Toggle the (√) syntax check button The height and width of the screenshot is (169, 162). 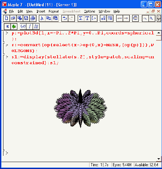(23, 26)
